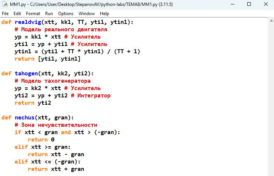Open the Format menu

click(33, 14)
